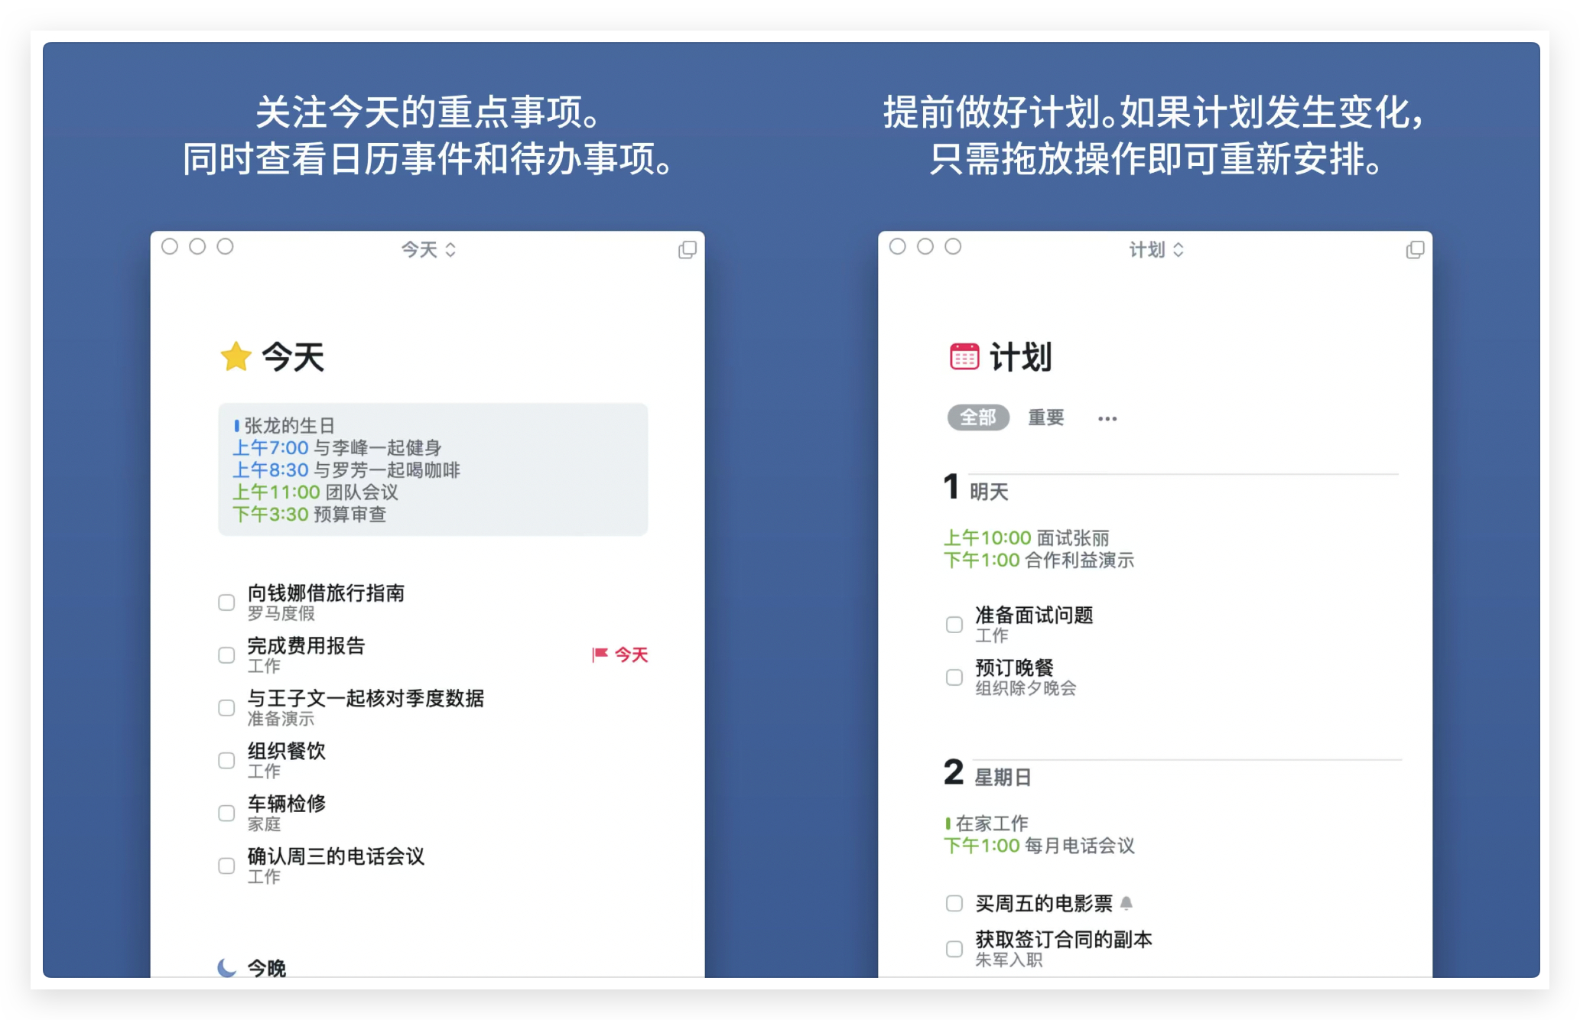This screenshot has height=1020, width=1580.
Task: Open the 计划 title dropdown
Action: coord(1156,249)
